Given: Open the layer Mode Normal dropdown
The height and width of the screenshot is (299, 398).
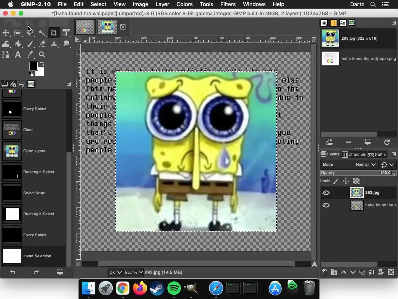Looking at the screenshot, I should coord(349,165).
